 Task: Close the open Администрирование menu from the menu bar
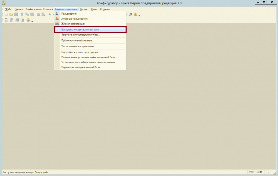pos(66,9)
